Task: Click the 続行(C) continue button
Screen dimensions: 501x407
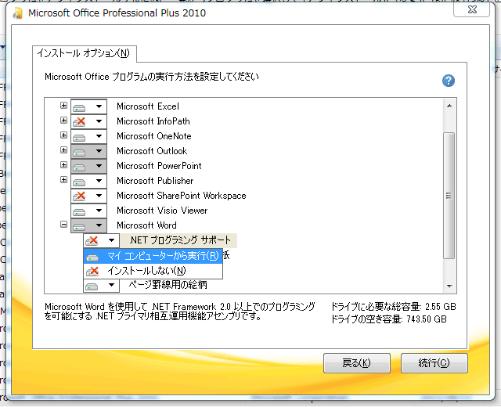Action: tap(434, 363)
